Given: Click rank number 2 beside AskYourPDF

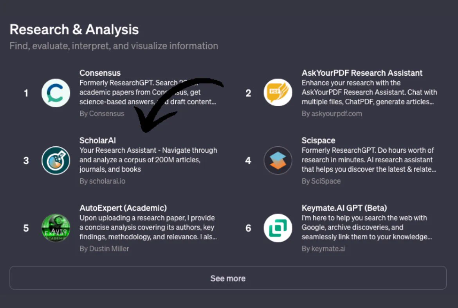Looking at the screenshot, I should tap(248, 93).
